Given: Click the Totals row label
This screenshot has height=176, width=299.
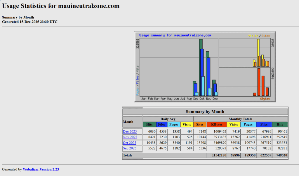Looking at the screenshot, I should click(x=128, y=155).
